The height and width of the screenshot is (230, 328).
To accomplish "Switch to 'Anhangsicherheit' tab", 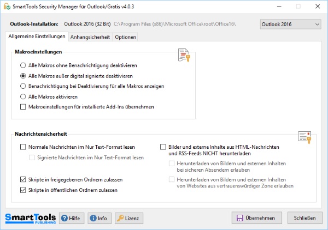I will [90, 37].
